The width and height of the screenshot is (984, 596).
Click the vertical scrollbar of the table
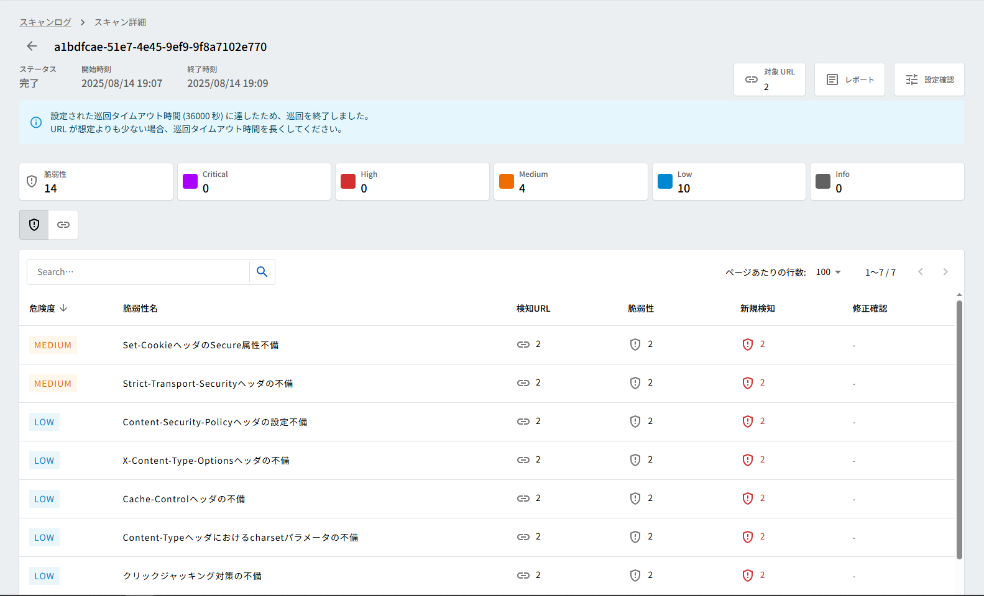point(959,430)
